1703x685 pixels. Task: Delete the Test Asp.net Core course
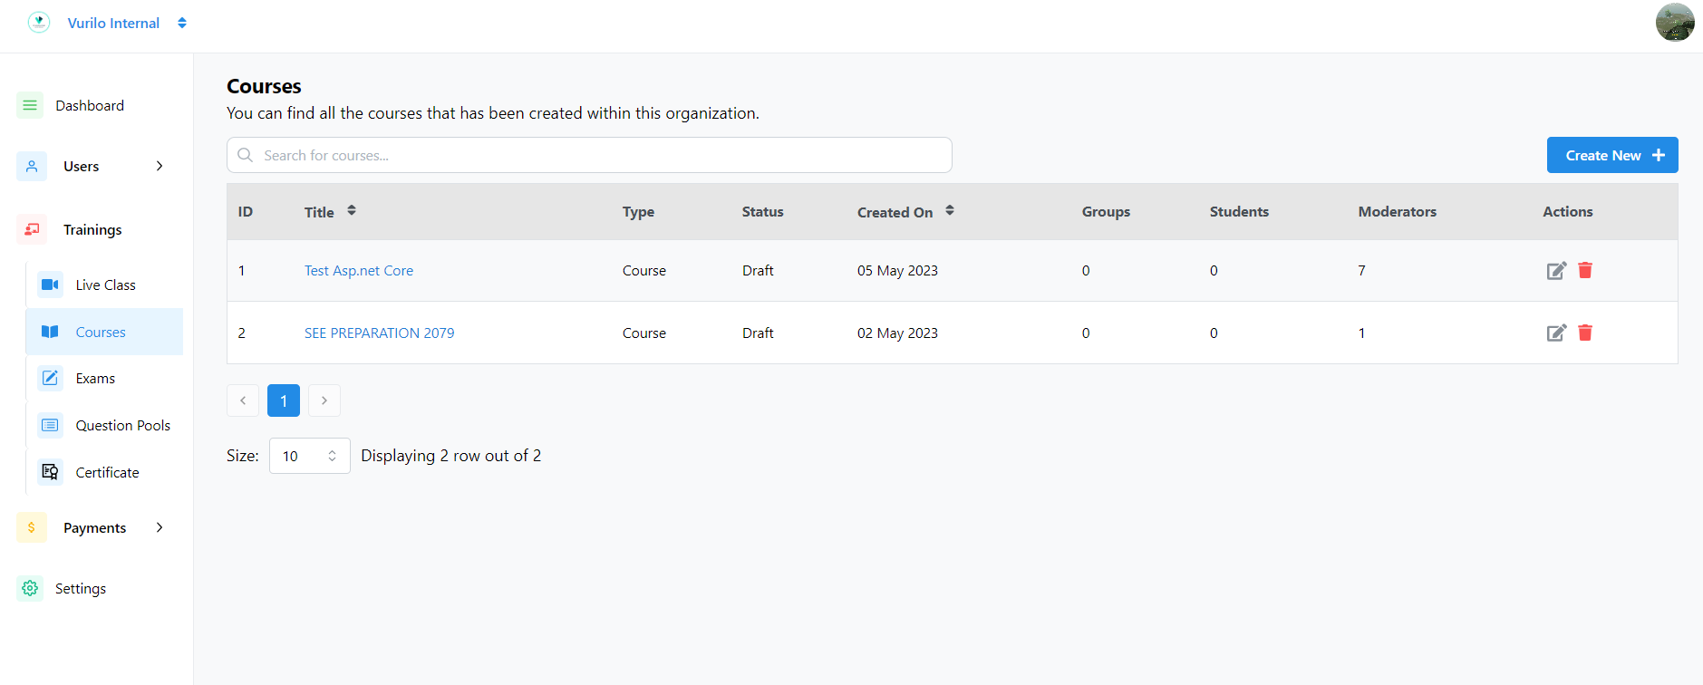click(x=1585, y=270)
